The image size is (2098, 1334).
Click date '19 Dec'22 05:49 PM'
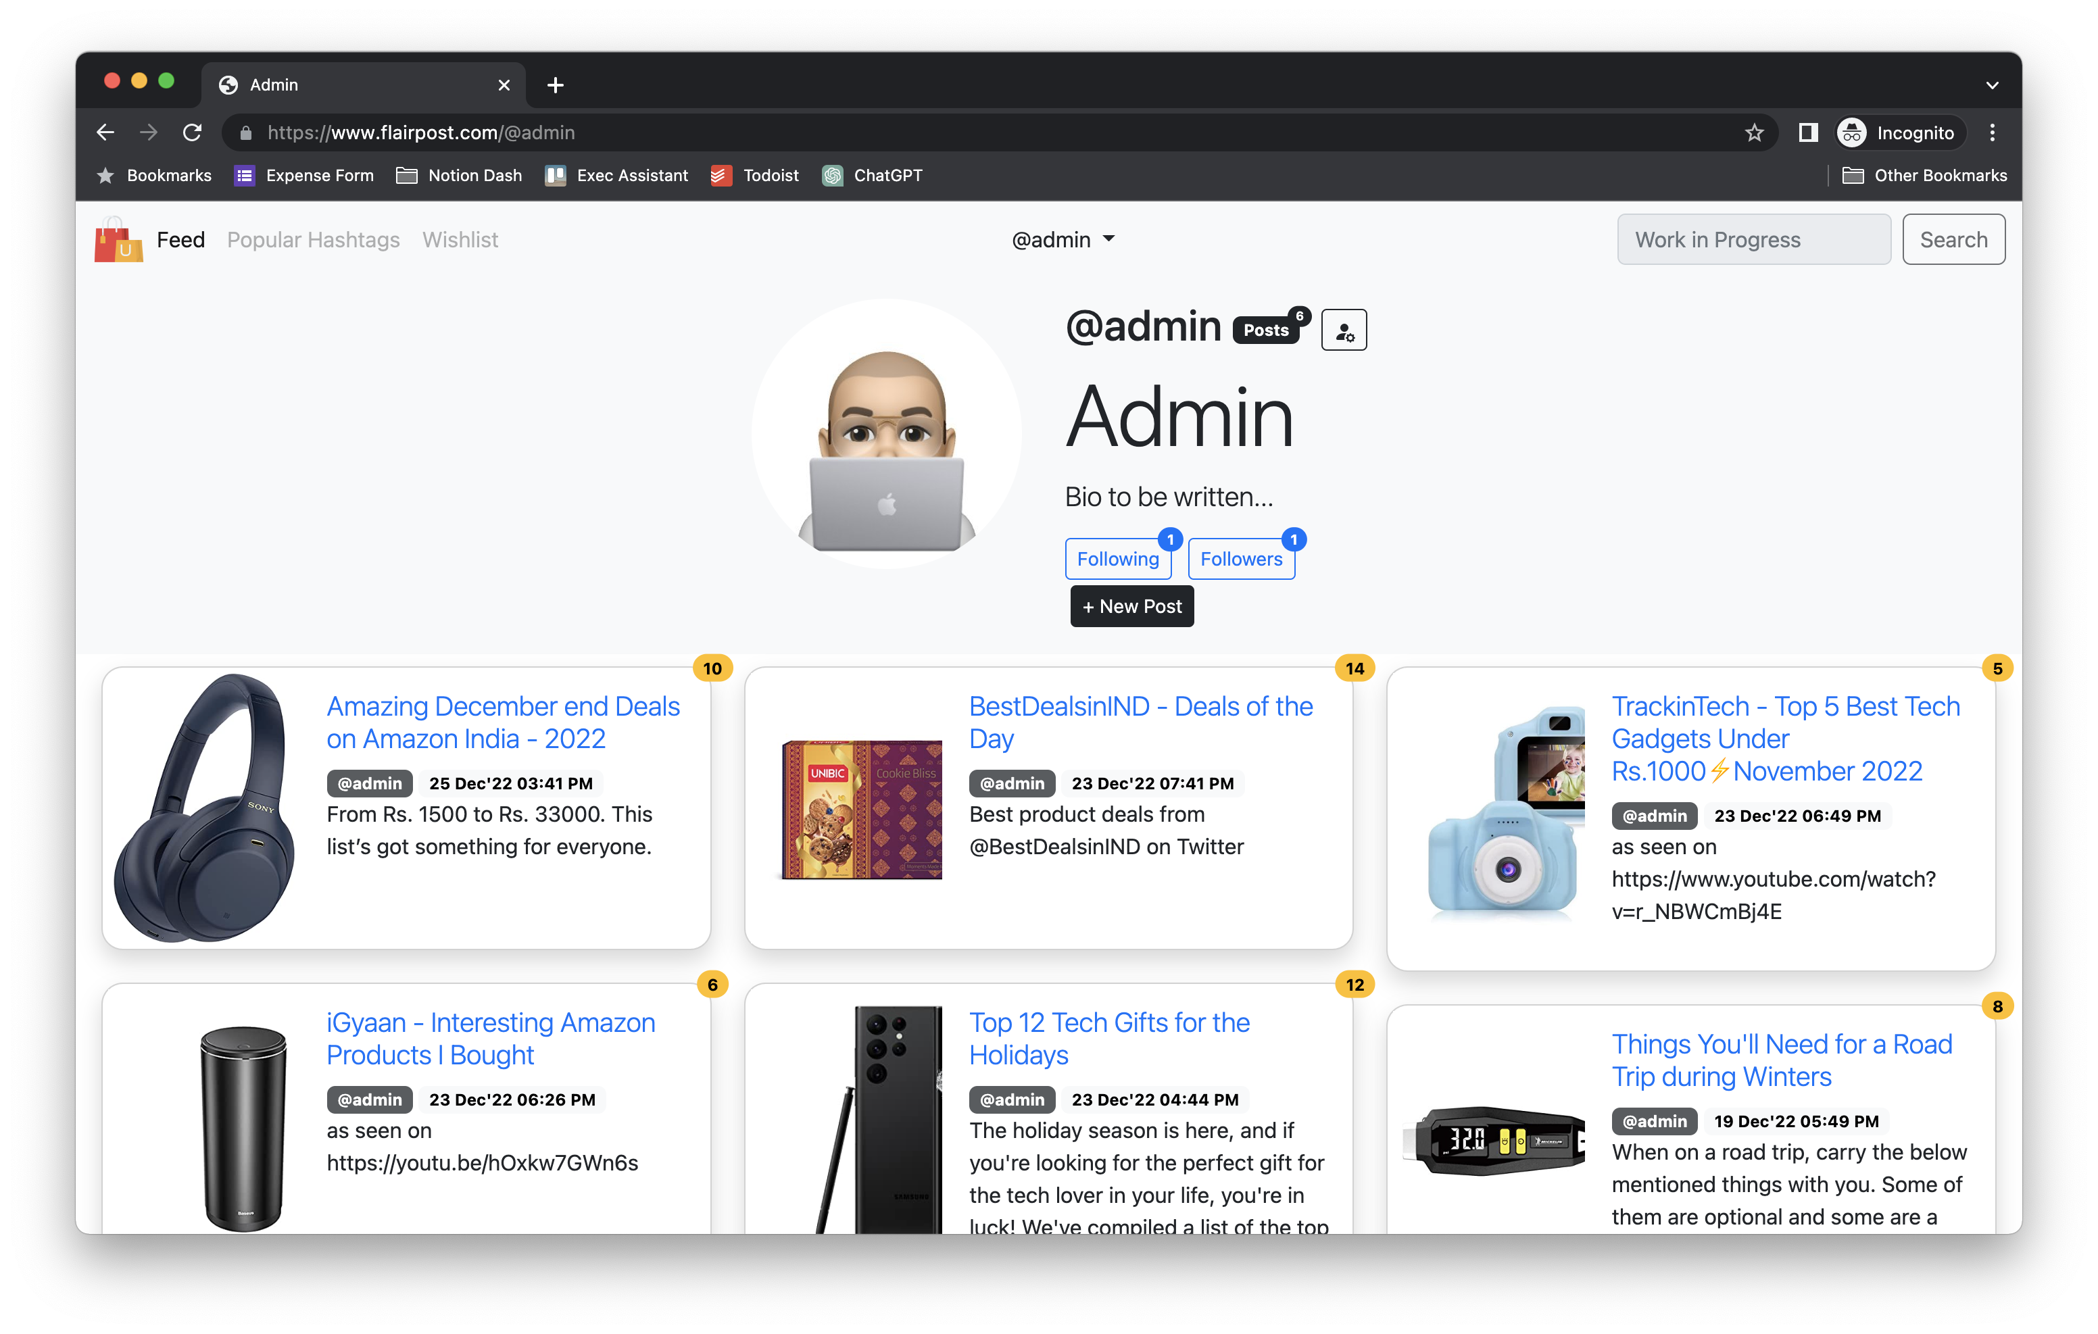tap(1796, 1121)
